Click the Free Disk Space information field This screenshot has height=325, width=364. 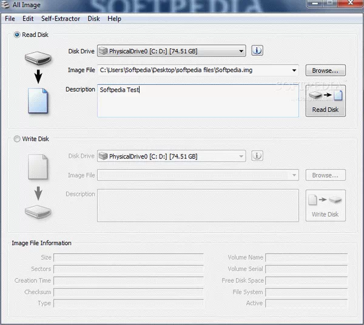coord(306,281)
